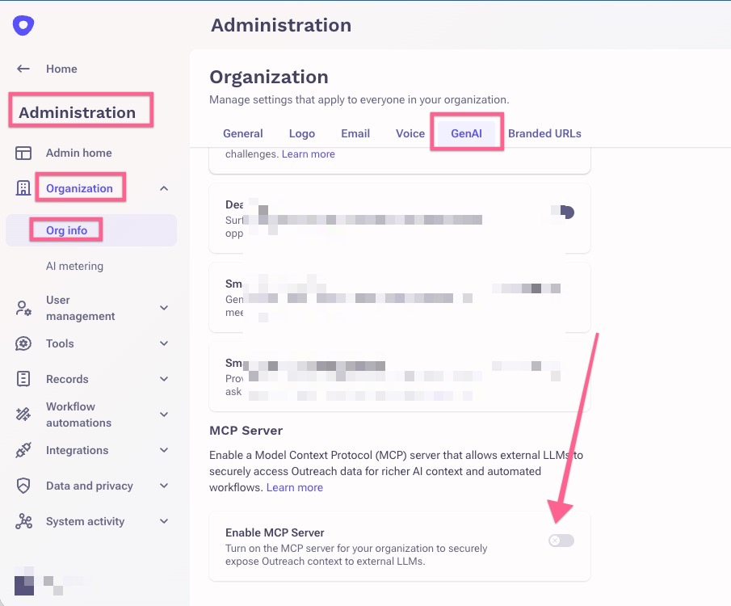Click the 'Organization' page heading
Image resolution: width=731 pixels, height=606 pixels.
coord(269,77)
